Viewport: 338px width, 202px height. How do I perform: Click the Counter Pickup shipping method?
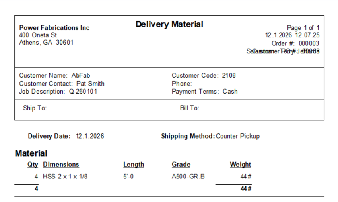coord(238,136)
